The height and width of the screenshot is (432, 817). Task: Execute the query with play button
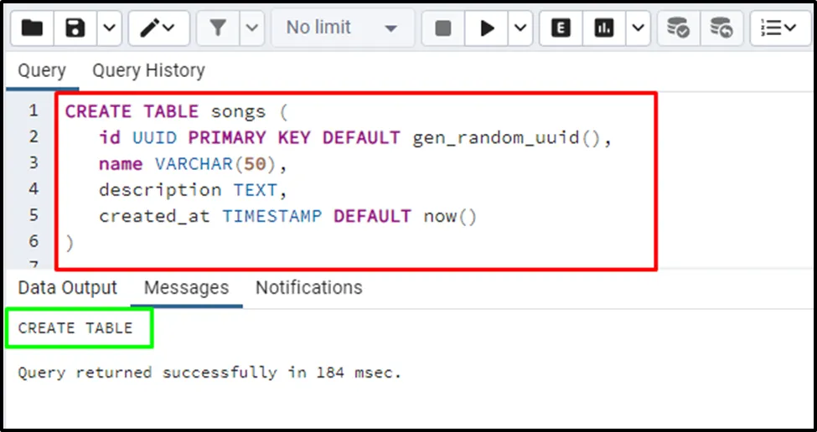pos(487,28)
